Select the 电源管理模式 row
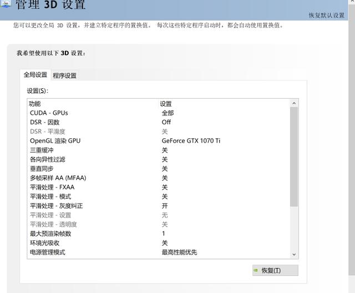355x293 pixels. tap(159, 252)
